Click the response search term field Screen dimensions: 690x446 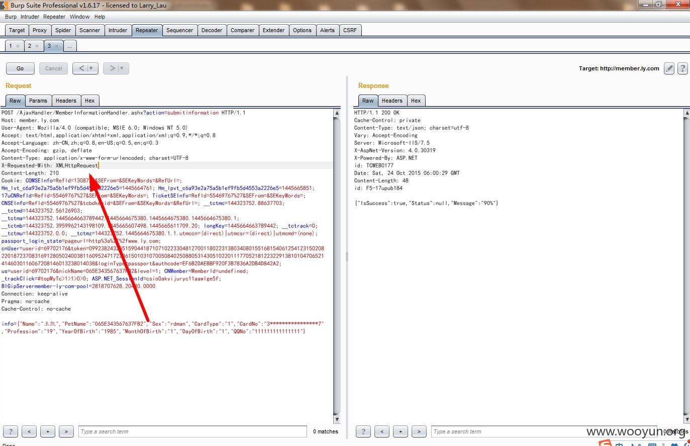[545, 431]
